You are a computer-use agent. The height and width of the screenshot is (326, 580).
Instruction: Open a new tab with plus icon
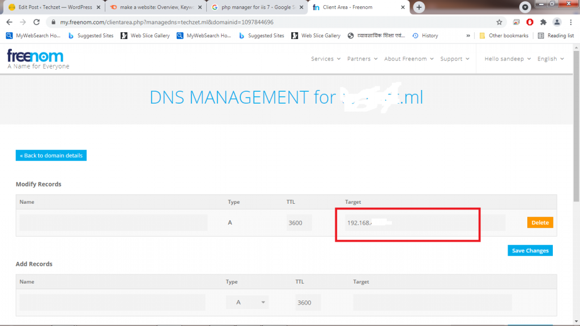coord(419,7)
